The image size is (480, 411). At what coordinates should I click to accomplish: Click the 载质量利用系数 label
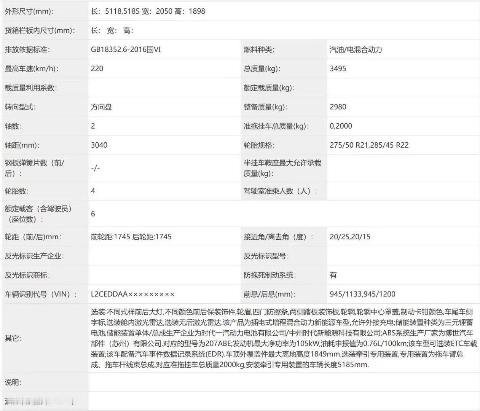click(30, 88)
